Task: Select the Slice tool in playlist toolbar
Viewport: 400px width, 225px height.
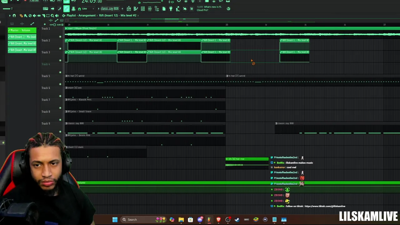Action: (x=43, y=15)
